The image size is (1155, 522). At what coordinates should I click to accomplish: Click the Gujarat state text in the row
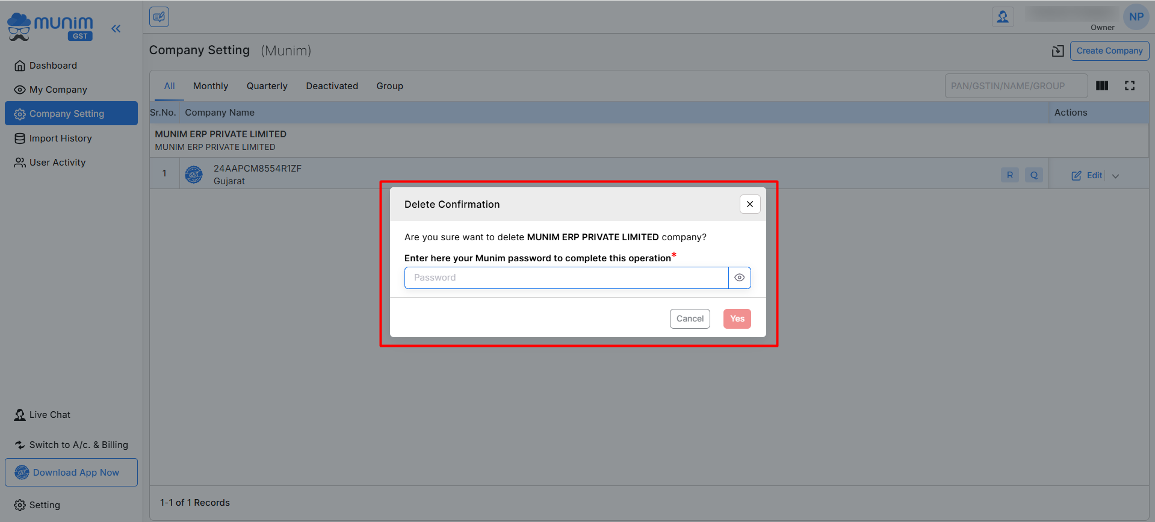229,181
